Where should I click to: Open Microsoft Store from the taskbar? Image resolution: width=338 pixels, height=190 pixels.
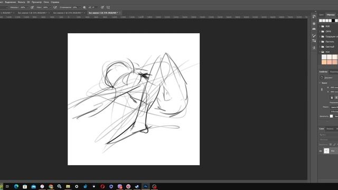[x=25, y=186]
